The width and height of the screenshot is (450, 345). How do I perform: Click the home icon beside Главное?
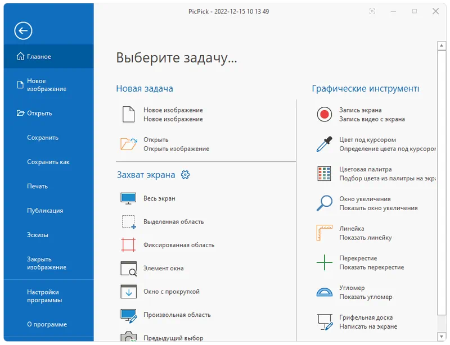20,56
